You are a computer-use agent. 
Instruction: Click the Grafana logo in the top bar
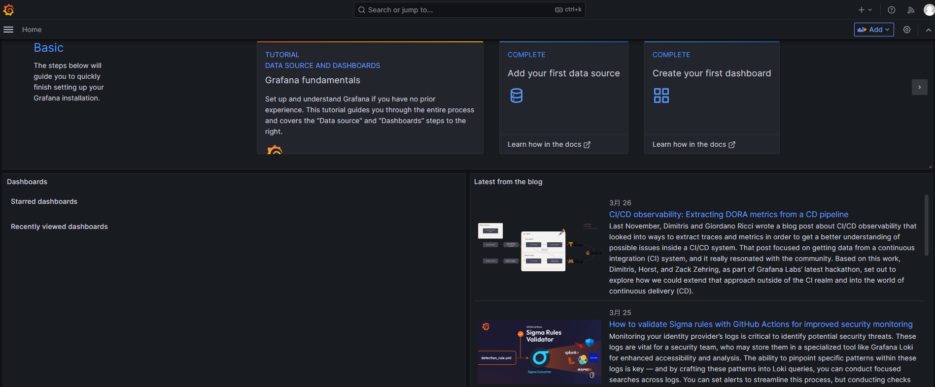coord(8,10)
